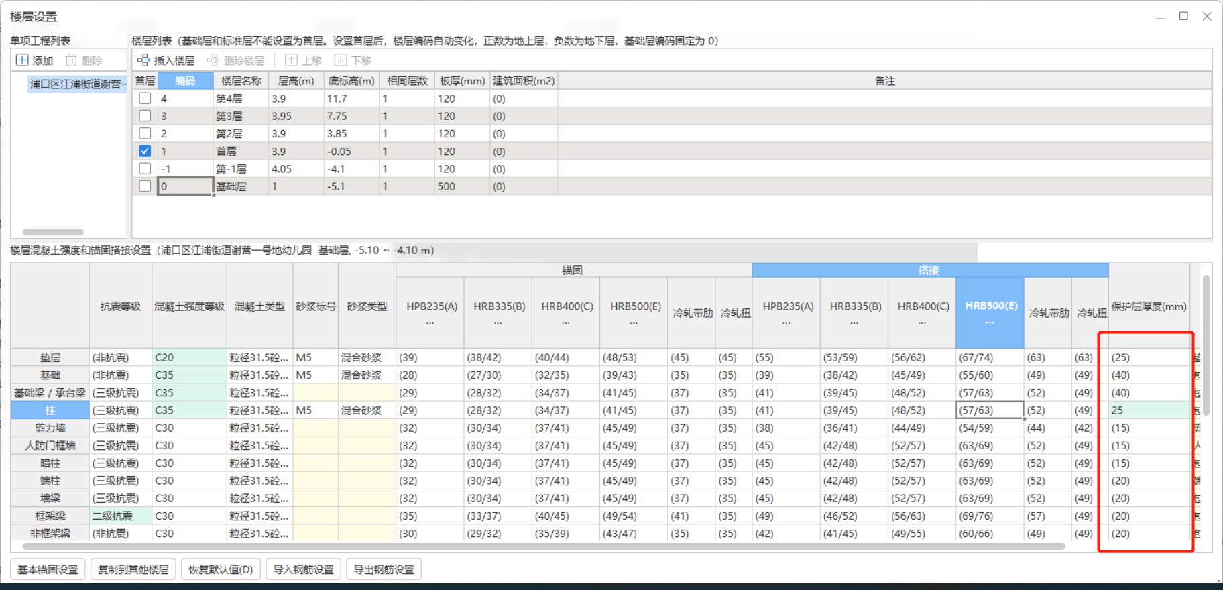Open ellipsis under highlighted lap HRB500(E) header
The image size is (1223, 590).
pos(990,322)
